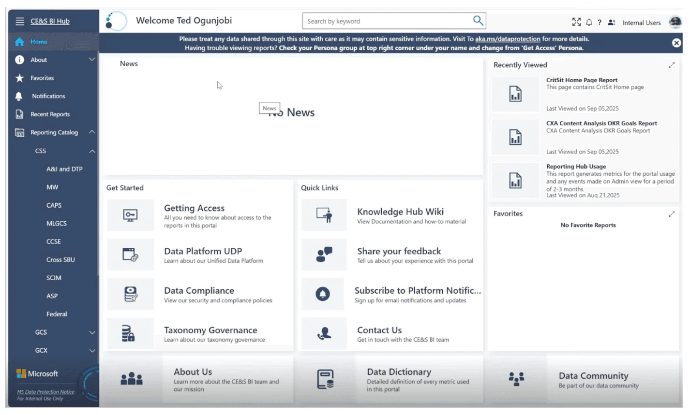Image resolution: width=690 pixels, height=415 pixels.
Task: Open Data Compliance database icon tile
Action: point(130,294)
